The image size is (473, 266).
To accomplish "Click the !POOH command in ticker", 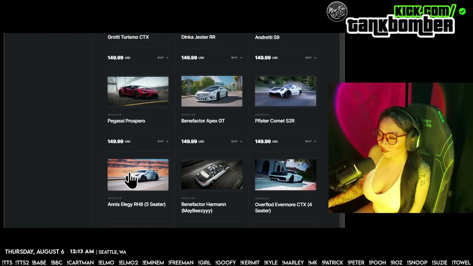I will 377,263.
